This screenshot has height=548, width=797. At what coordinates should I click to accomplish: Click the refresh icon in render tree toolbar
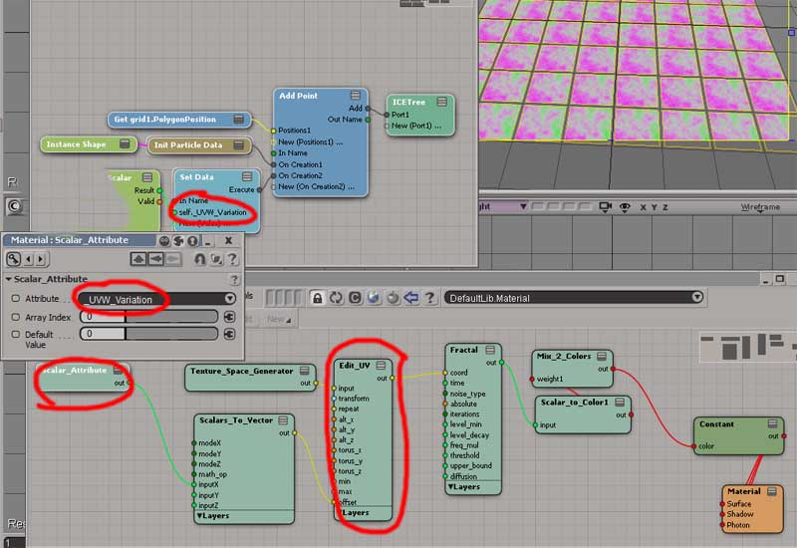(337, 297)
